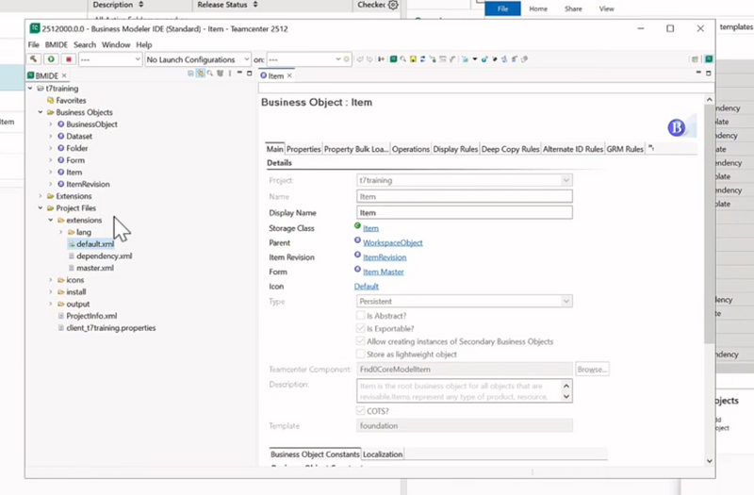The image size is (754, 495).
Task: Click the blue B business object logo
Action: pyautogui.click(x=676, y=127)
